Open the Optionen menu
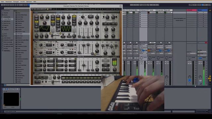212x119 pixels. point(29,2)
